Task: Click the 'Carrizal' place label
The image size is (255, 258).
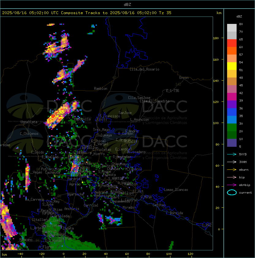Action: tap(91, 205)
